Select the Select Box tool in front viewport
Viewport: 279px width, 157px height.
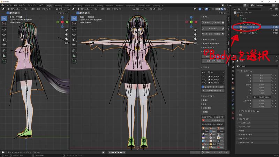click(x=74, y=18)
